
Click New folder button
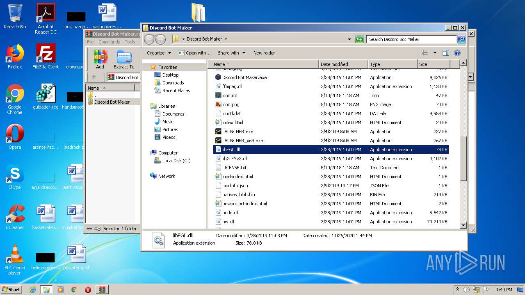click(264, 53)
